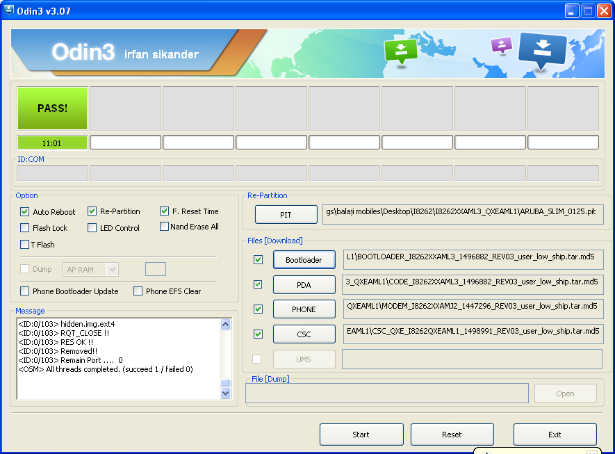Click the 11:01 progress bar
The image size is (615, 454).
(x=52, y=143)
